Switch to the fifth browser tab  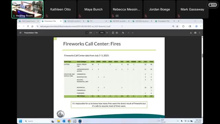click(119, 21)
